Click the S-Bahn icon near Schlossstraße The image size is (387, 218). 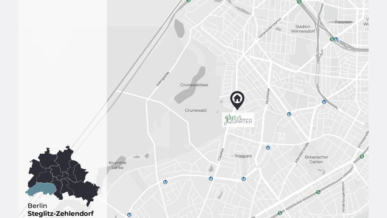click(362, 156)
